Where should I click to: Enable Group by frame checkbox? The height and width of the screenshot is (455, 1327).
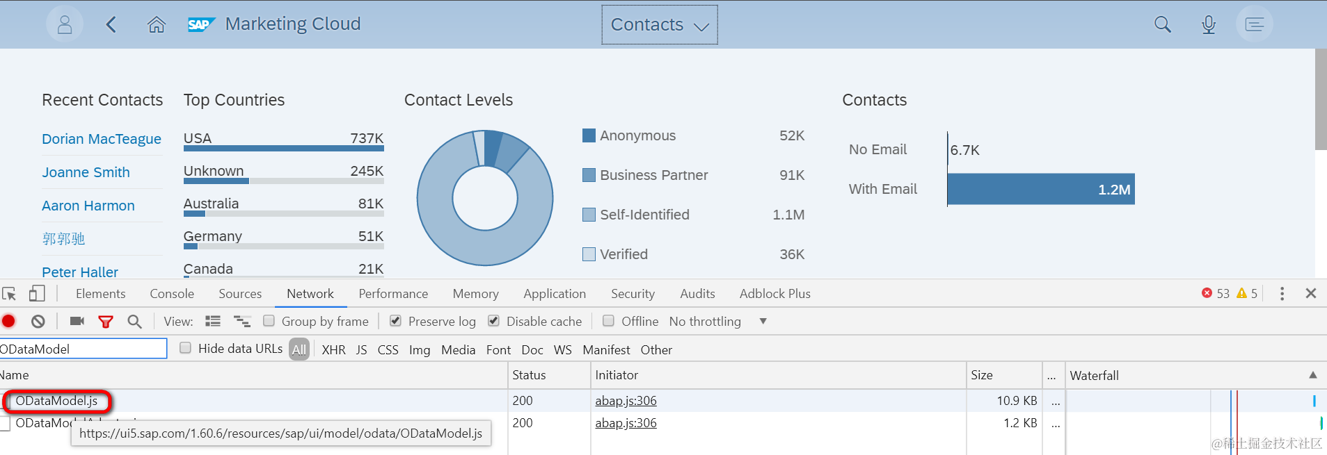pyautogui.click(x=269, y=320)
